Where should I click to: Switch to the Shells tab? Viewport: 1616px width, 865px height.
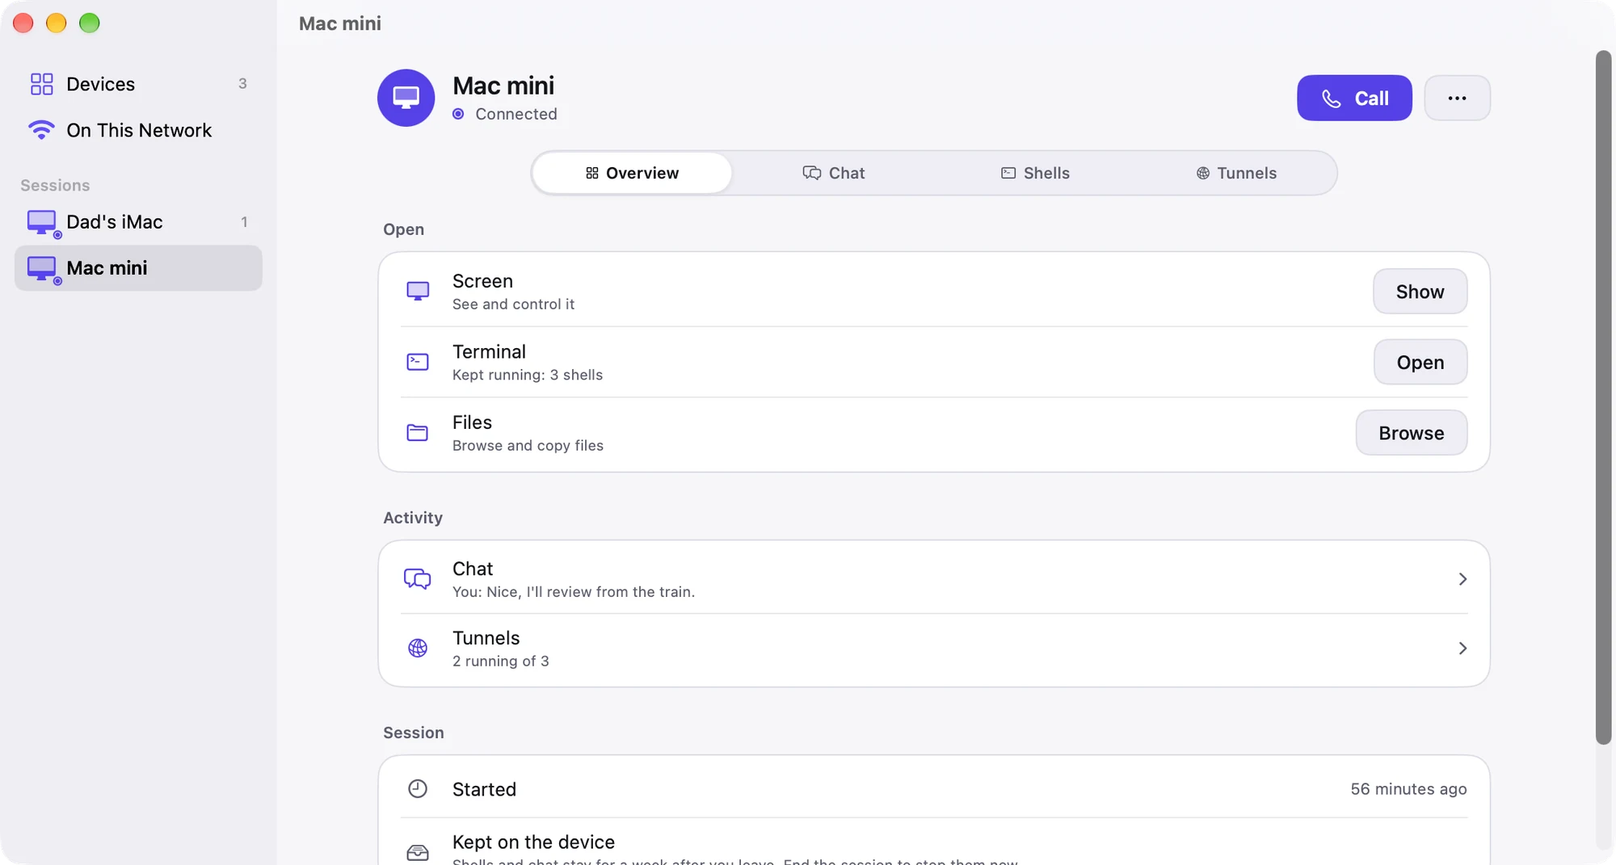coord(1034,173)
